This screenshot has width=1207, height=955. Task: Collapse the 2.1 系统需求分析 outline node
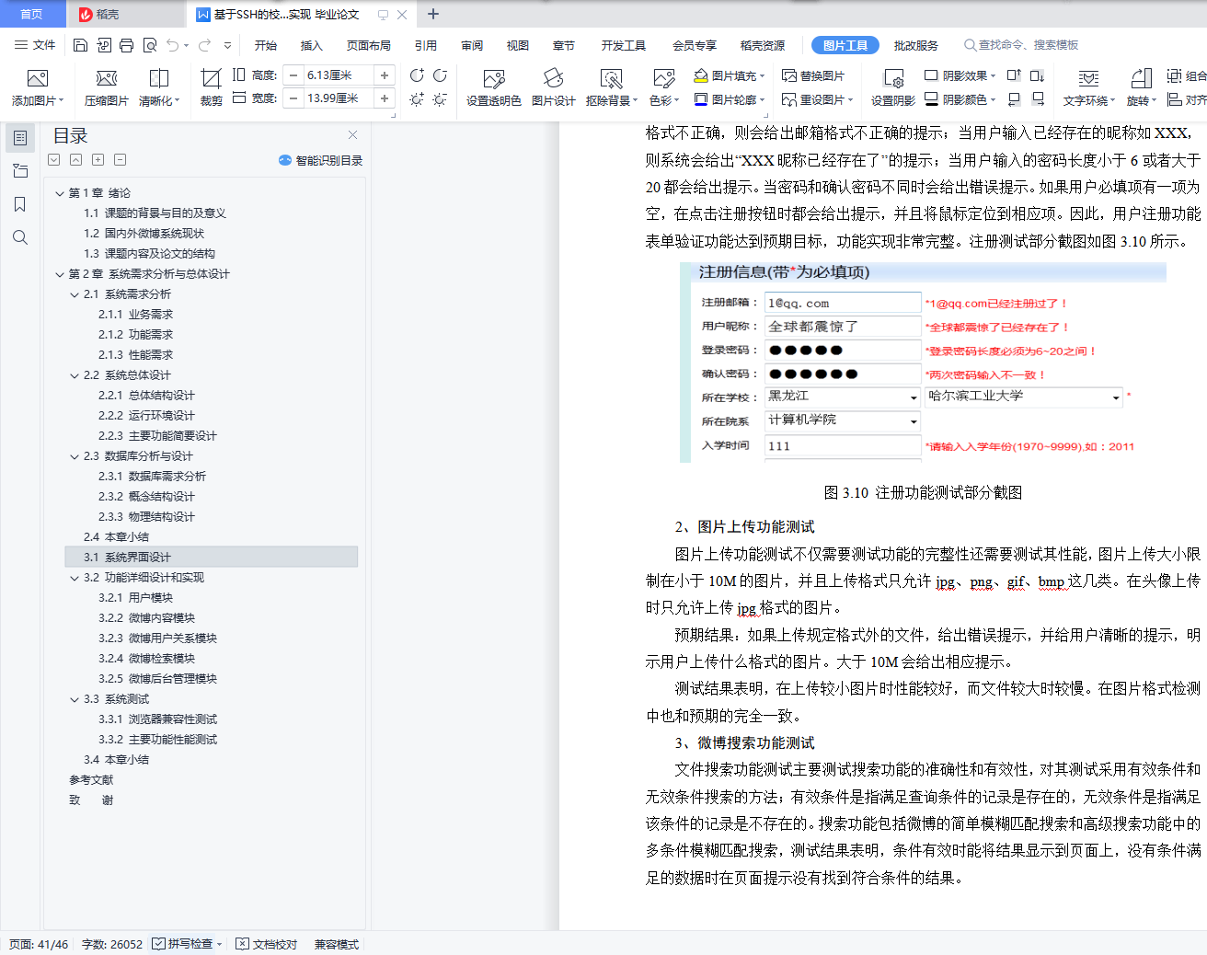[x=75, y=294]
